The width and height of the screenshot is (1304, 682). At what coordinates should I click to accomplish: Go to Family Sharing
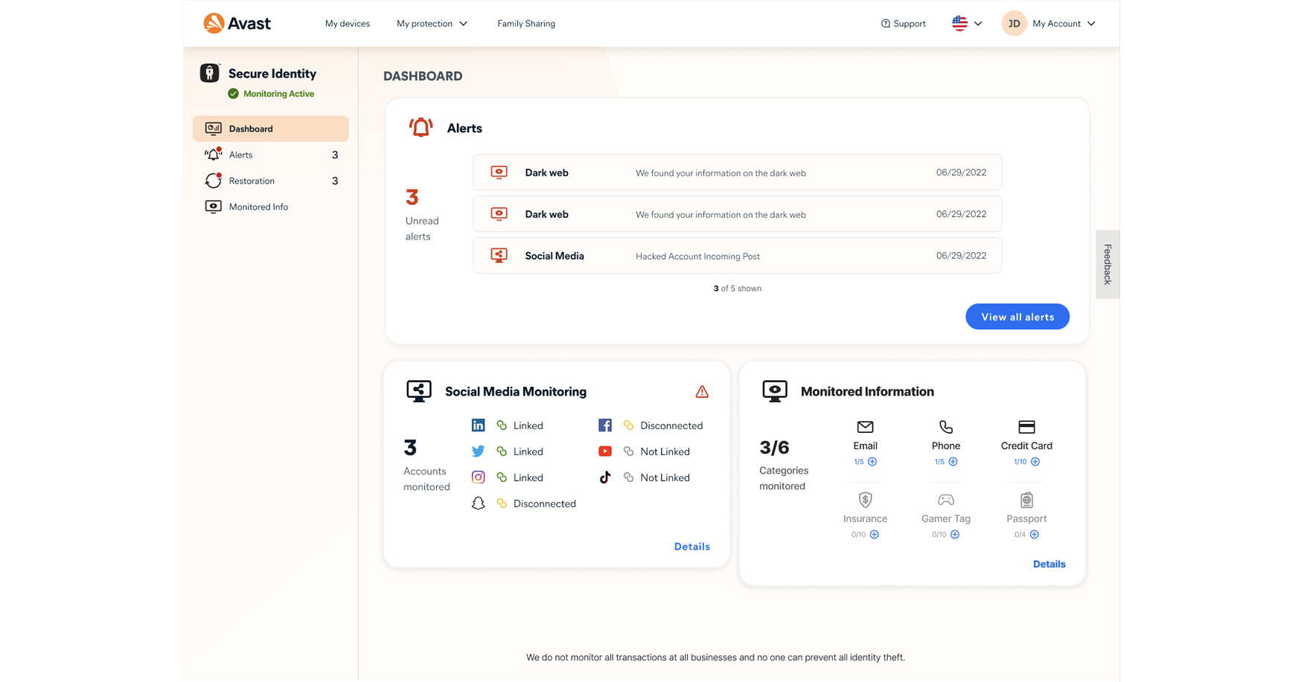526,24
